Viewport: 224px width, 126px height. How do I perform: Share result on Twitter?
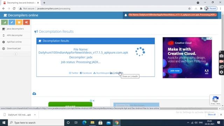(74, 73)
